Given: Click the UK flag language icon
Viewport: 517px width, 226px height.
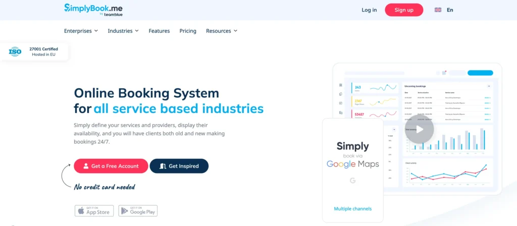Looking at the screenshot, I should coord(438,10).
